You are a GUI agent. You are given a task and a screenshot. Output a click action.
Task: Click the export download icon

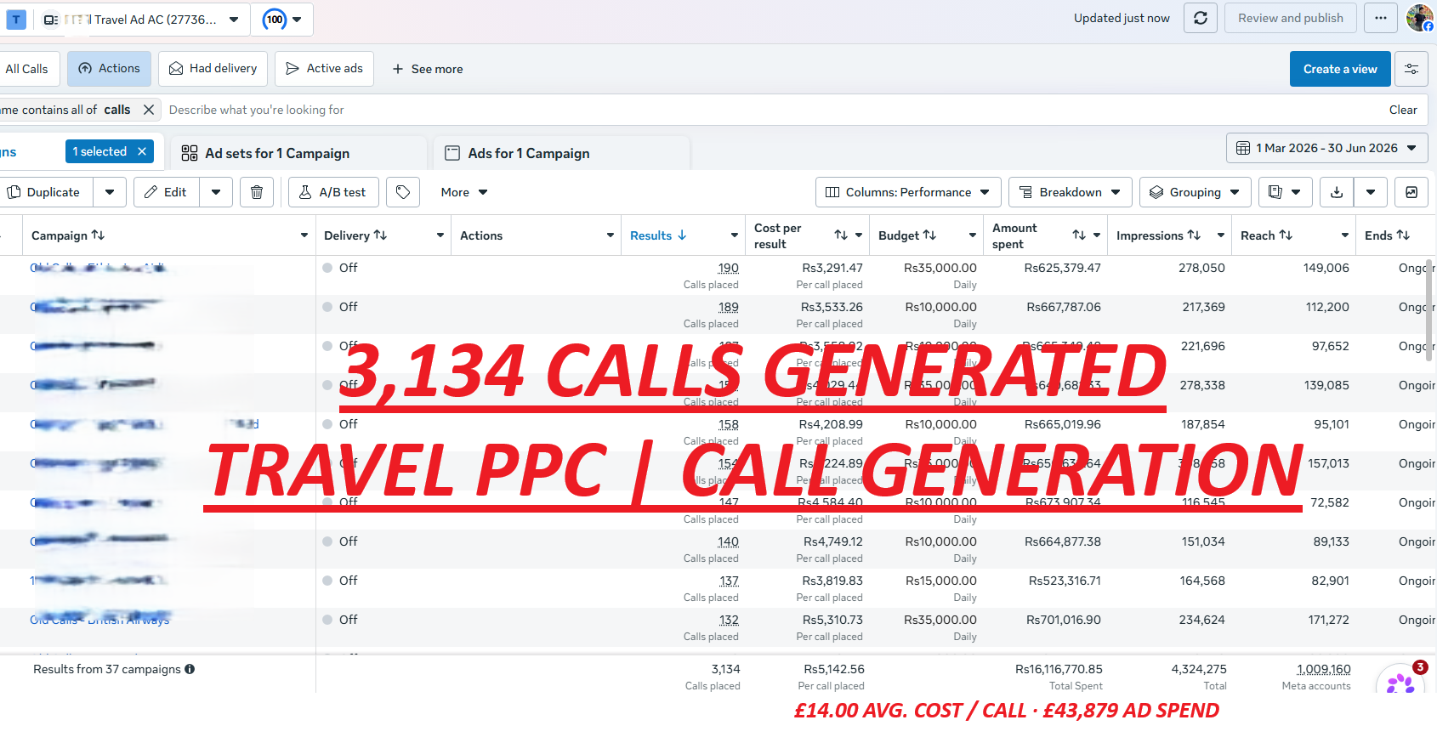tap(1337, 192)
